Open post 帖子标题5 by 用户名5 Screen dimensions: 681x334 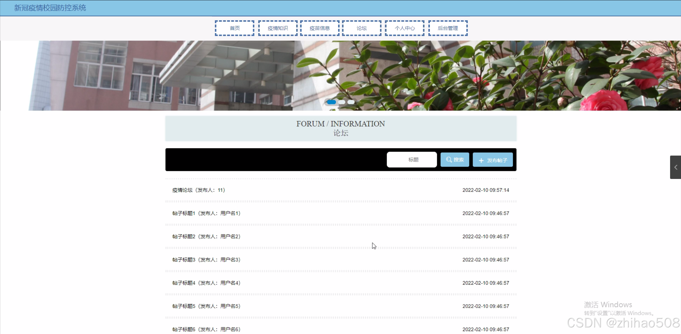point(206,306)
